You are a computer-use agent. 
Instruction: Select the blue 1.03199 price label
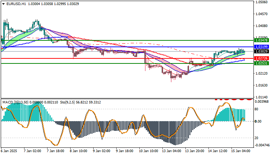point(262,47)
